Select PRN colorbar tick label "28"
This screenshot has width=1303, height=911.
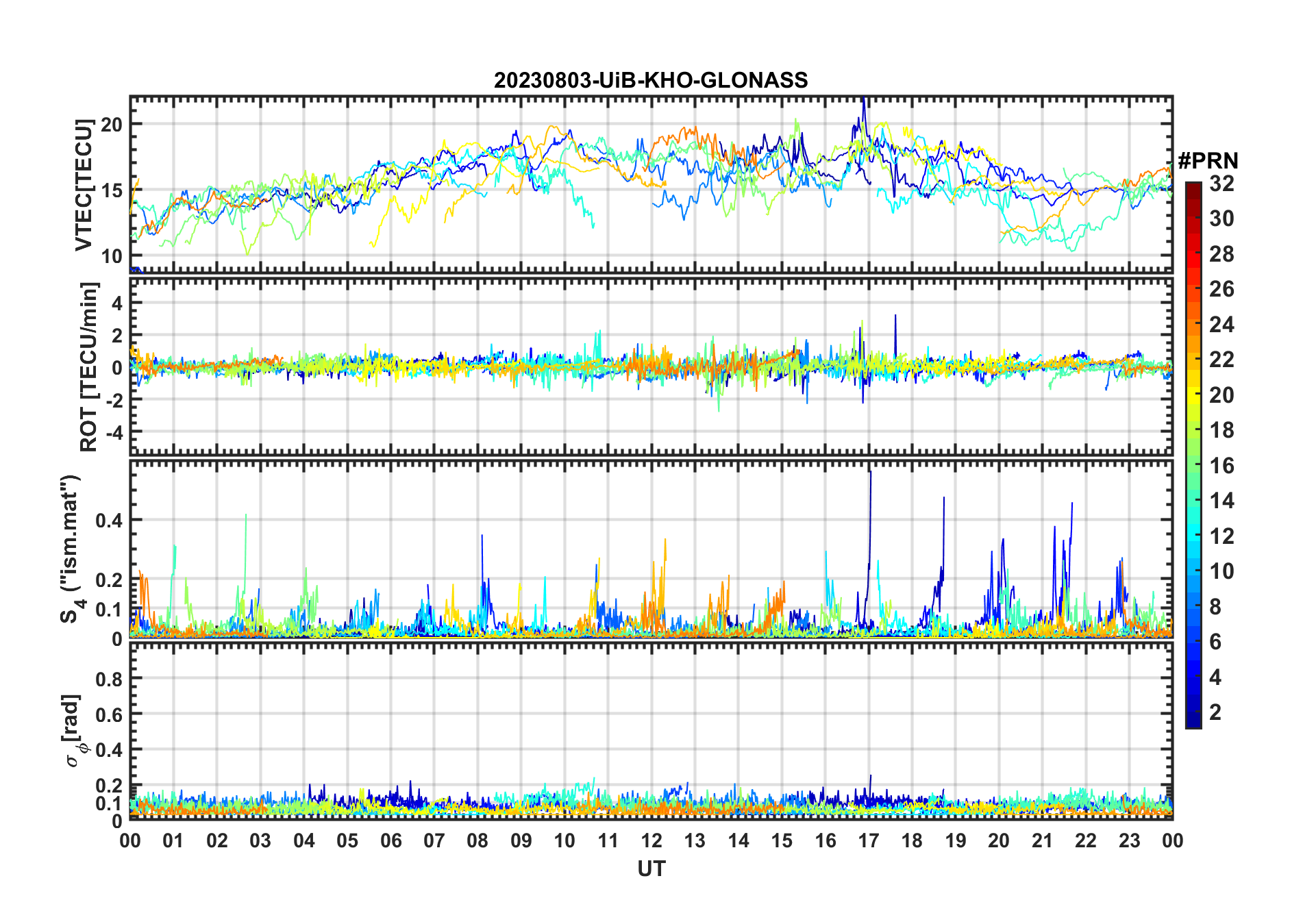(1221, 254)
